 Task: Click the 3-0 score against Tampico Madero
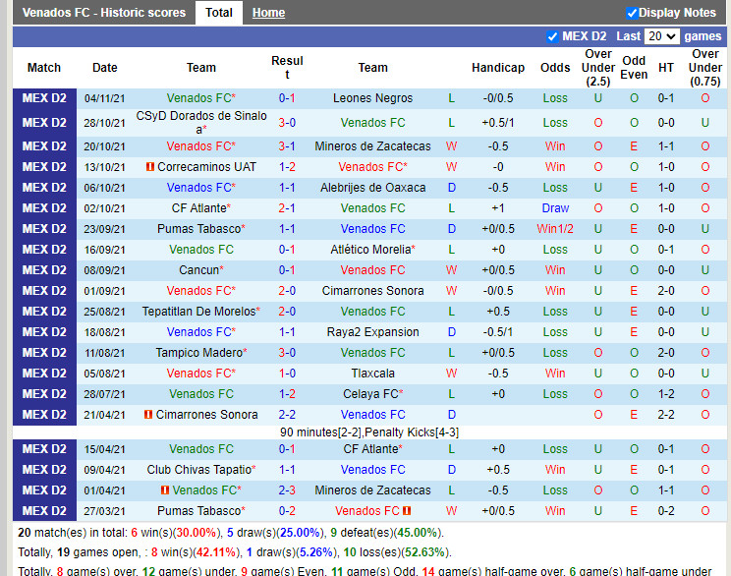287,353
